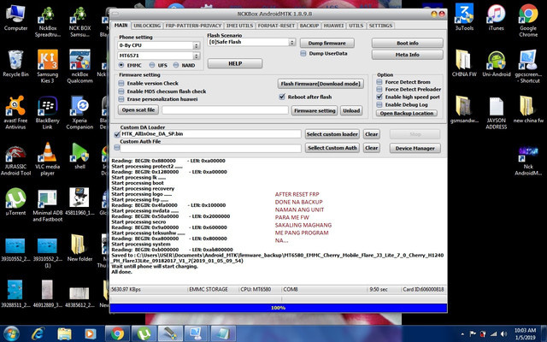This screenshot has height=342, width=547.
Task: Open gpcscreen Shortcut icon
Action: 528,67
